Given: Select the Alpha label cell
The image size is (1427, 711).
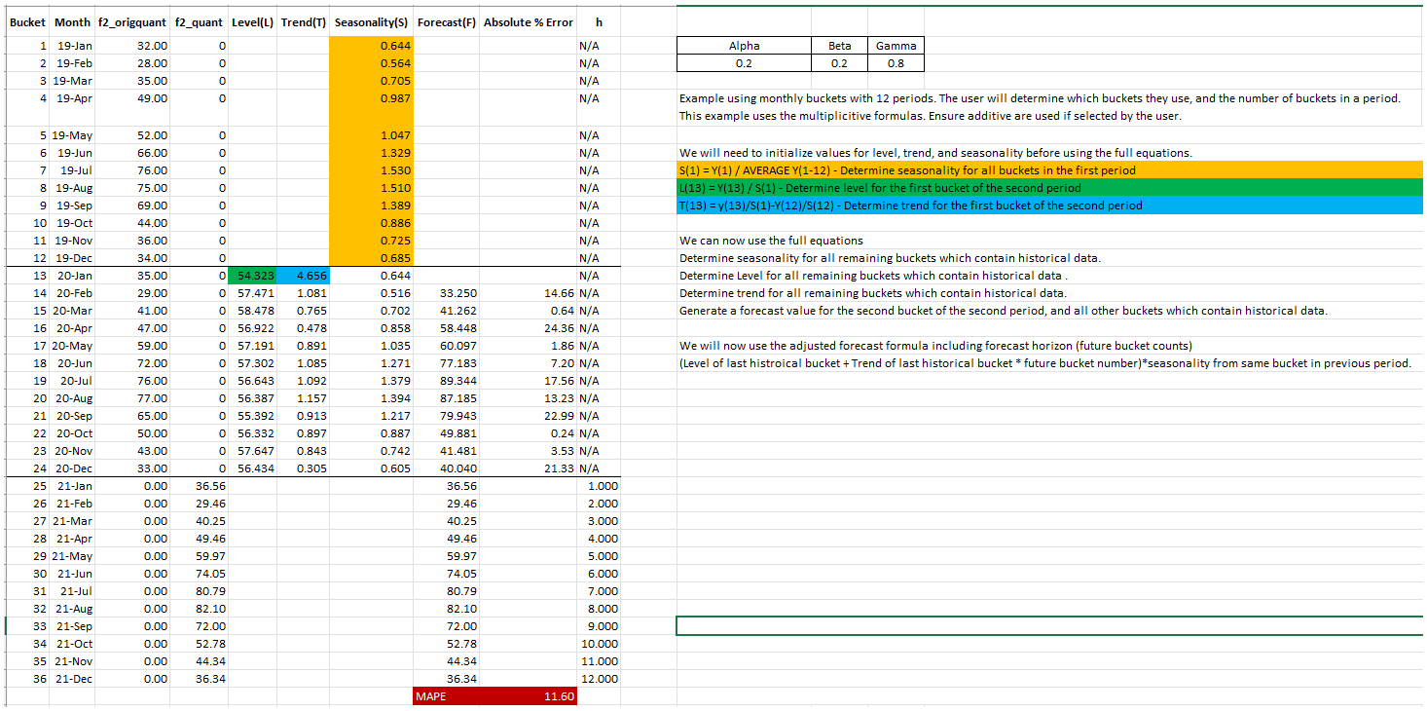Looking at the screenshot, I should pyautogui.click(x=745, y=46).
